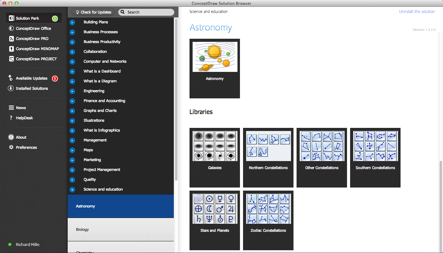Viewport: 443px width, 253px height.
Task: Expand the Marketing category arrow
Action: click(72, 160)
